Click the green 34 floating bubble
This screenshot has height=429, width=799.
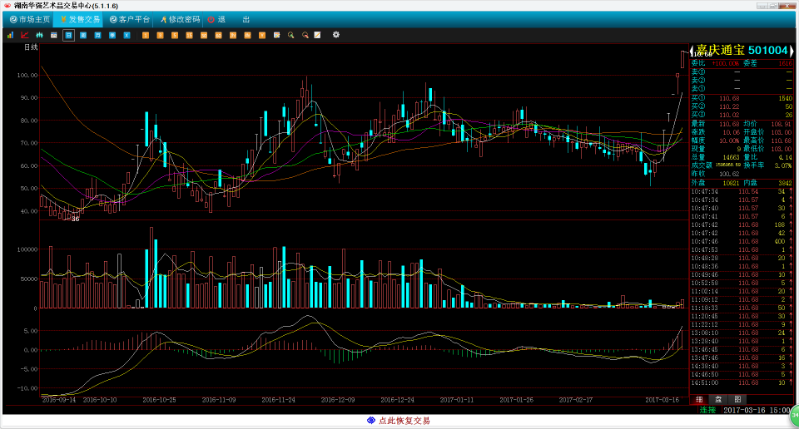tap(795, 416)
